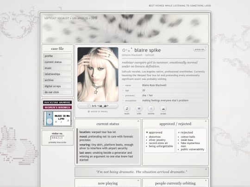Click the 'I'm not being dramatic' quote

pos(142,172)
